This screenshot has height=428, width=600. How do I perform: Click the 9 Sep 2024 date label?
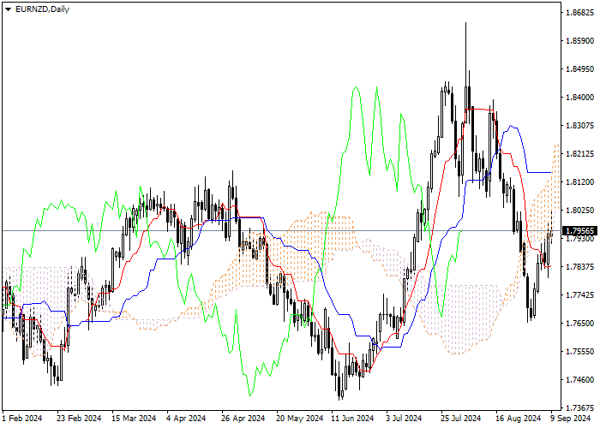571,419
